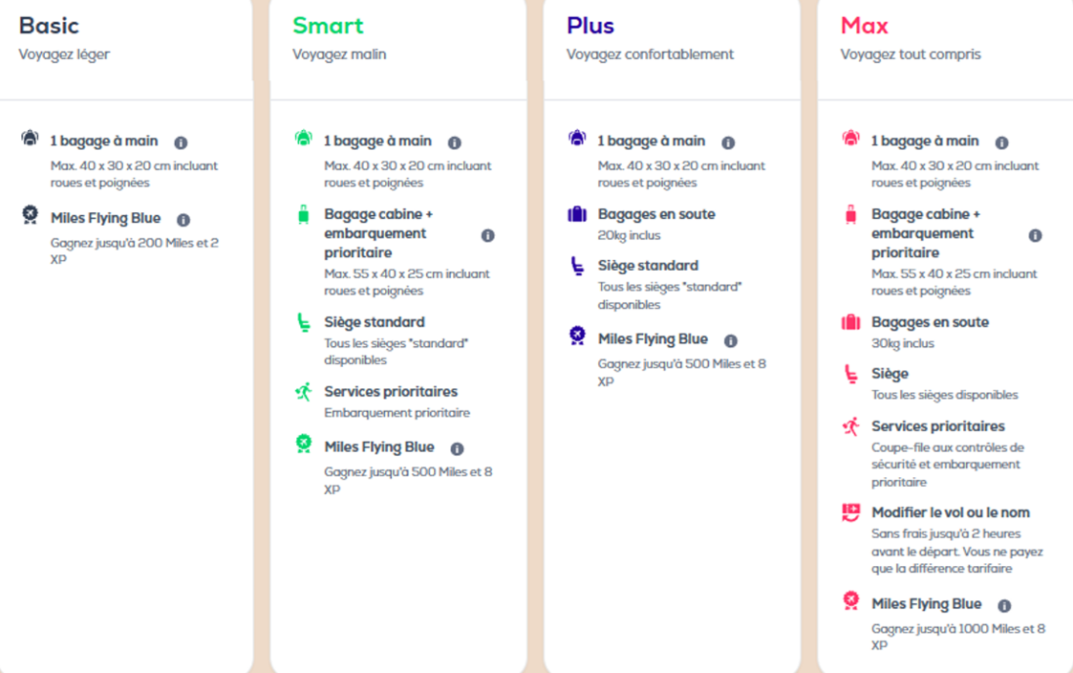Viewport: 1073px width, 673px height.
Task: Show info for Plus Miles Flying Blue
Action: coord(731,340)
